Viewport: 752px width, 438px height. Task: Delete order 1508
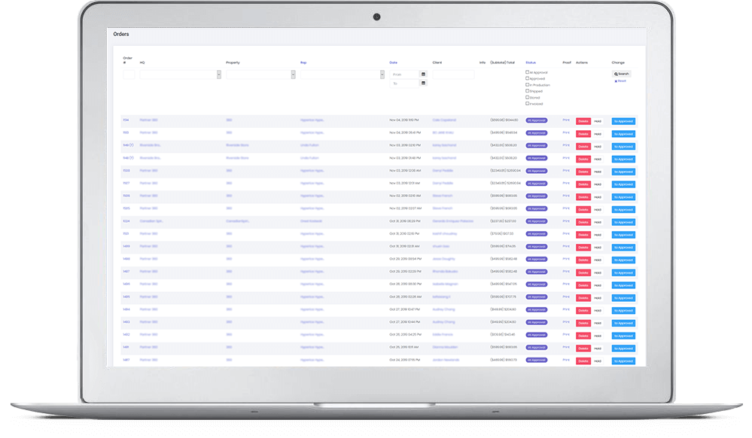[x=583, y=172]
